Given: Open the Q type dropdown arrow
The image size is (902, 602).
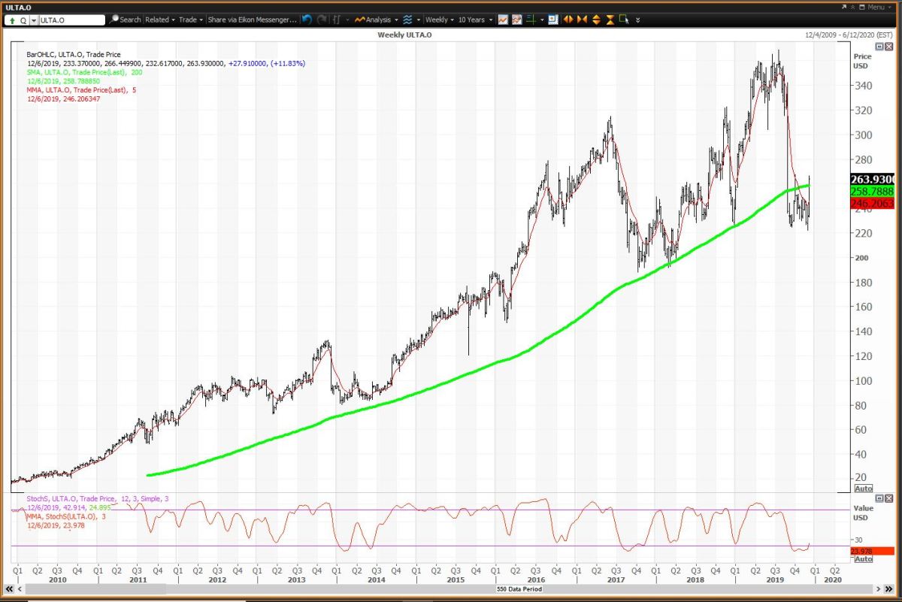Looking at the screenshot, I should pos(34,20).
